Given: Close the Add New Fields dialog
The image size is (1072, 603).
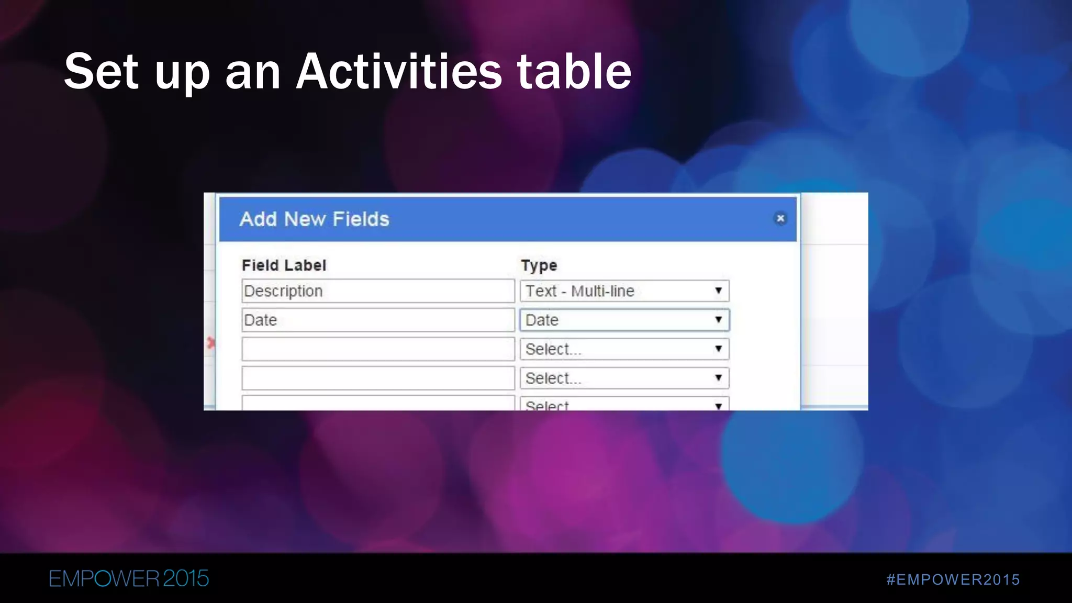Looking at the screenshot, I should click(780, 218).
